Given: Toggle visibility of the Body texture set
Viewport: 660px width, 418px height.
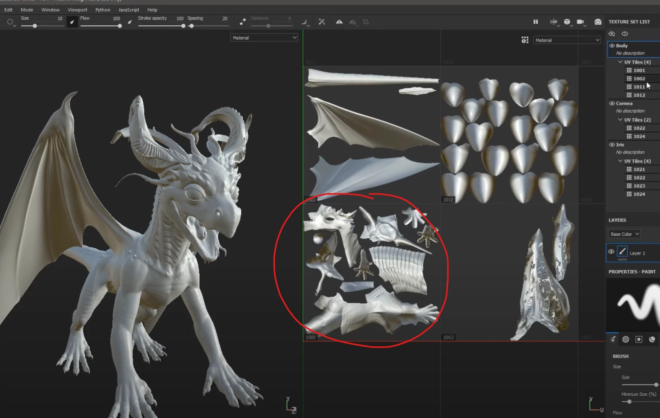Looking at the screenshot, I should click(x=612, y=46).
